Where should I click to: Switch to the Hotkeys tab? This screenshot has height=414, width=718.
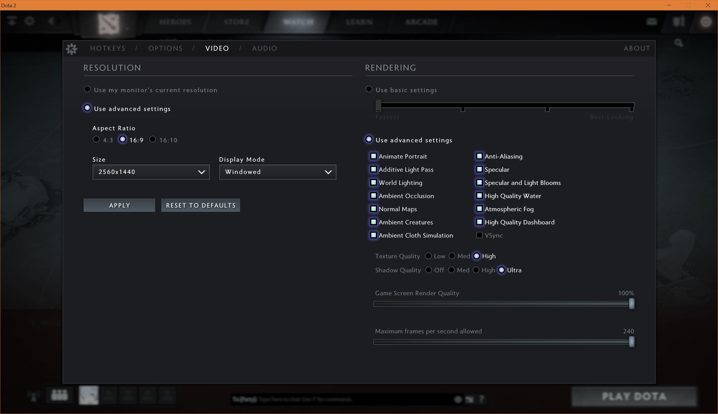point(108,48)
